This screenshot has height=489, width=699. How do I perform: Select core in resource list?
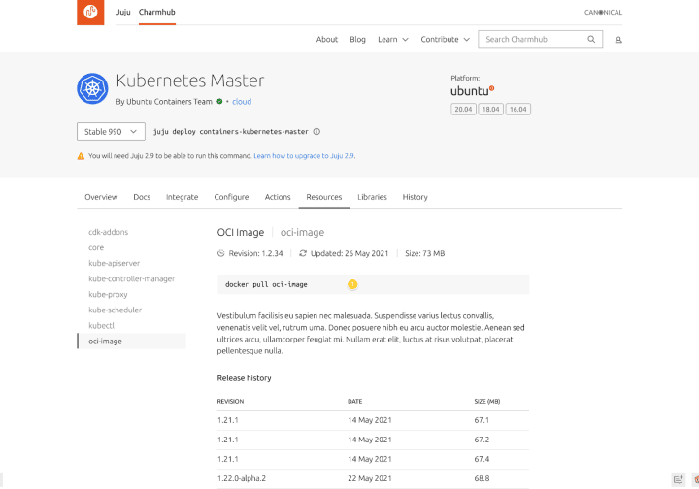pos(96,247)
